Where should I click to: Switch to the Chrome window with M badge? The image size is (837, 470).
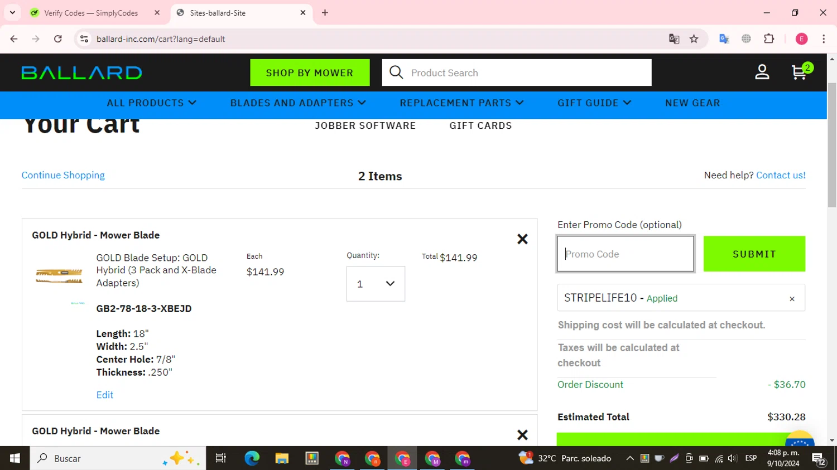[432, 458]
